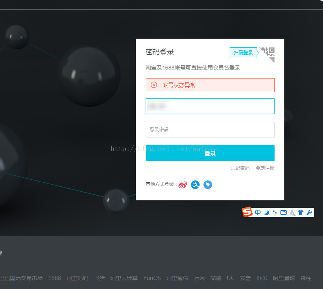323x289 pixels.
Task: Open the 阿里星球 footer link
Action: click(x=284, y=278)
